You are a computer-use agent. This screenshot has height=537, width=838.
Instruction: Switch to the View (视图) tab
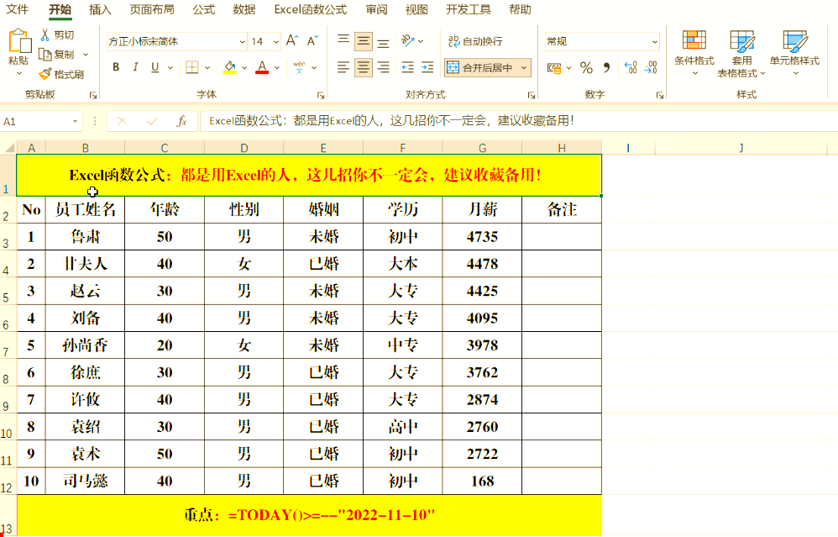[x=416, y=9]
